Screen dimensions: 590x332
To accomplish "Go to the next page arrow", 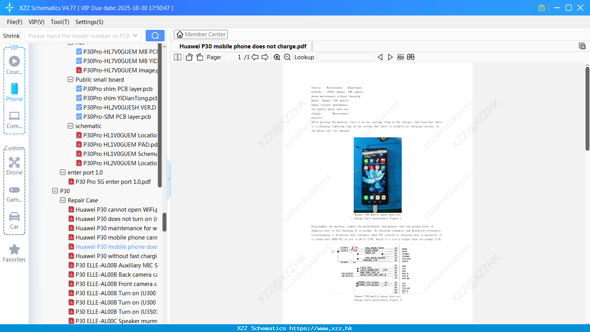I will tap(265, 57).
